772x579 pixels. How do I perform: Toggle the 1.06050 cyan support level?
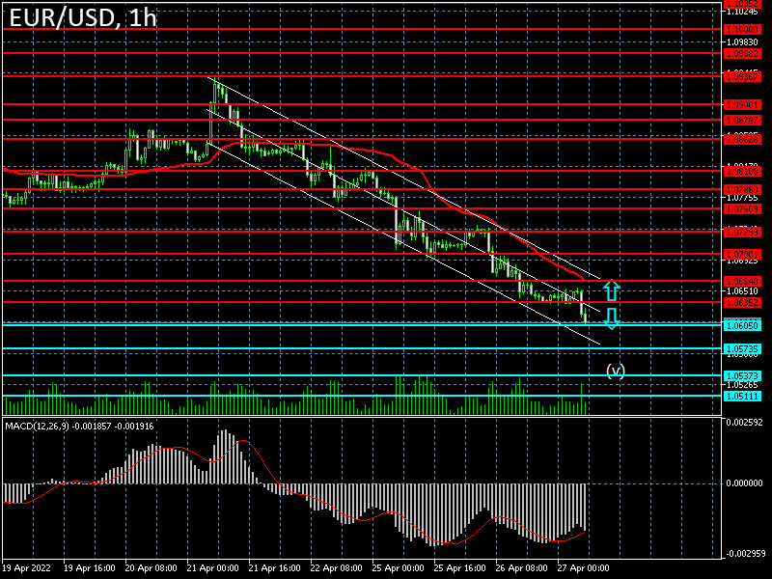pyautogui.click(x=741, y=326)
